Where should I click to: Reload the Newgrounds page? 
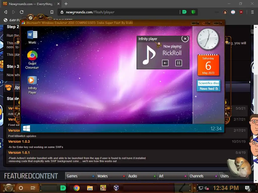(x=22, y=12)
